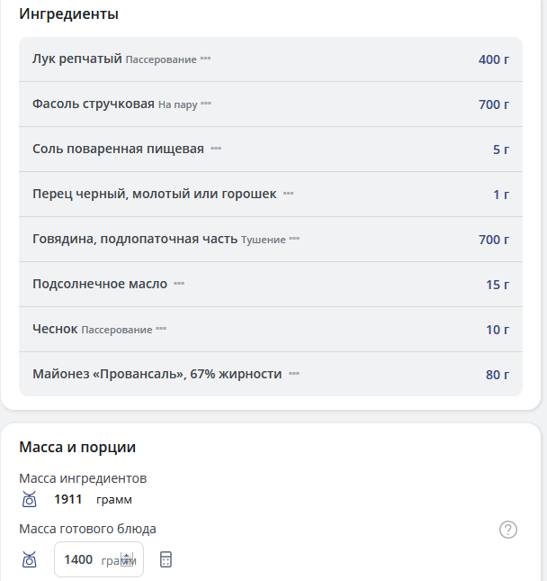Click the three-dots icon after Майонез «Провансаль»

point(294,374)
